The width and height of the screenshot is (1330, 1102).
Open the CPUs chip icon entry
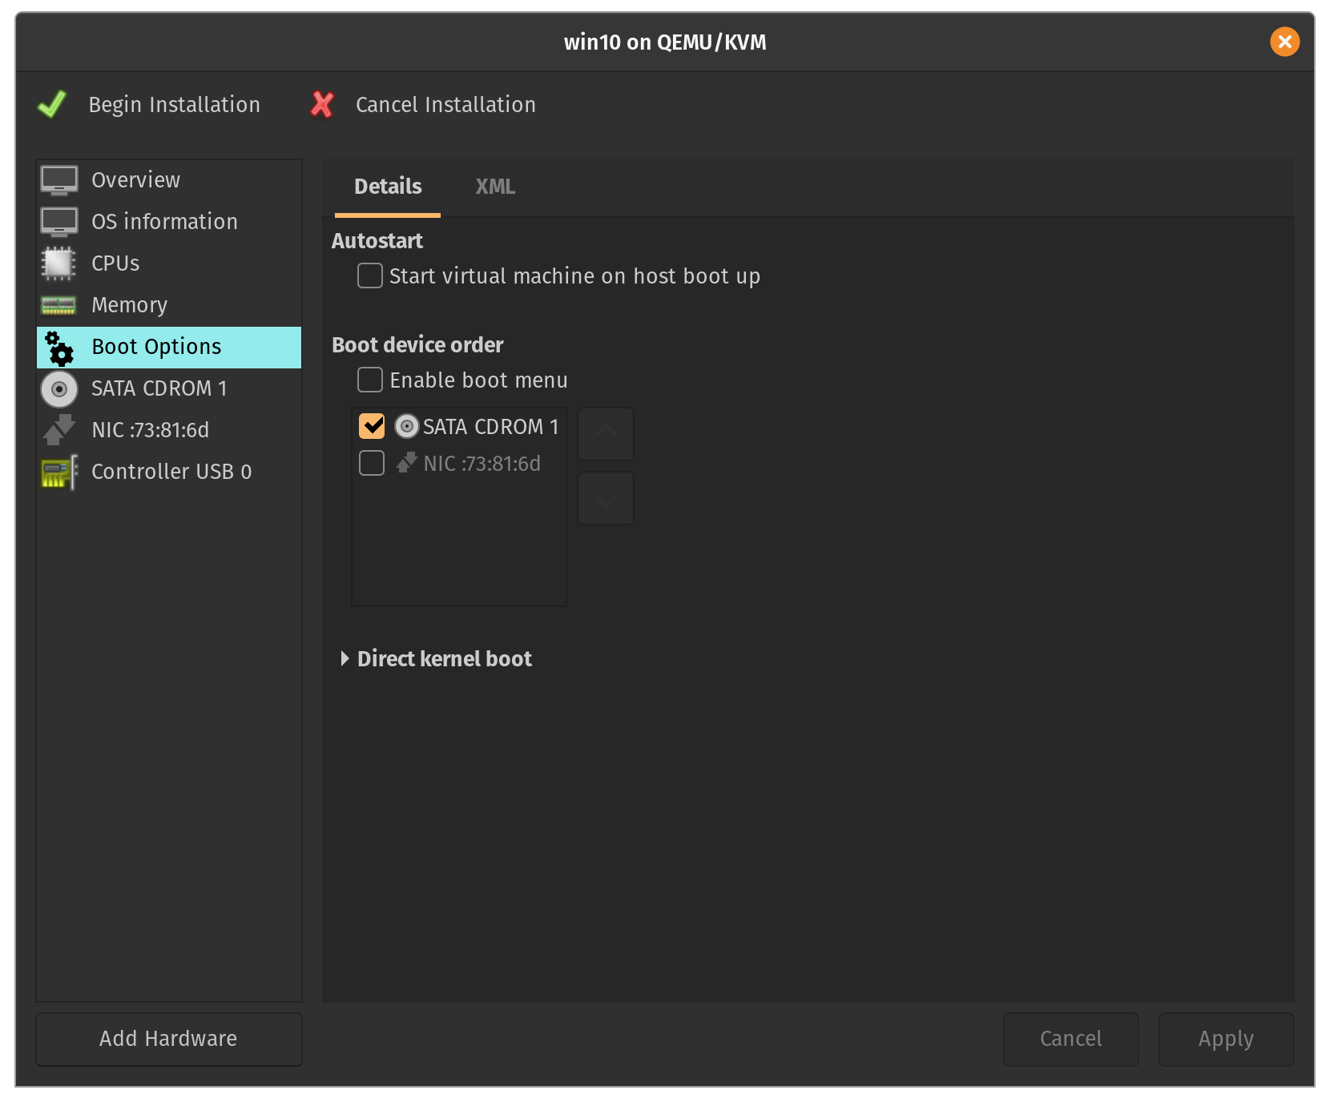tap(59, 263)
